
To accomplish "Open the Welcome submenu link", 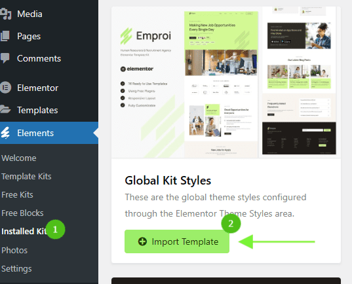I will point(19,158).
